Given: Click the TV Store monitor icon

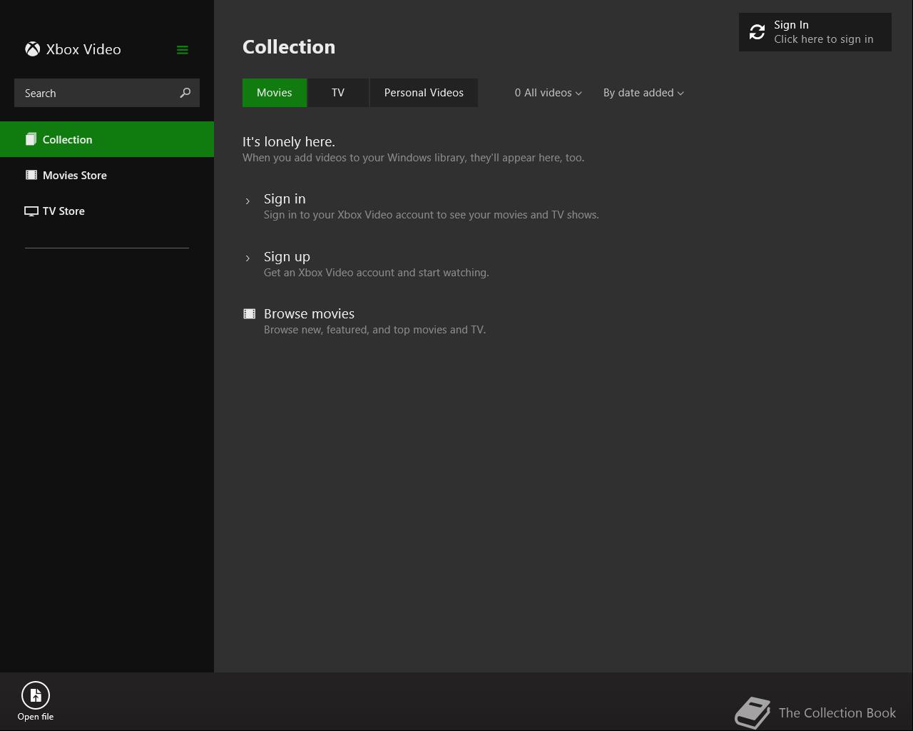Looking at the screenshot, I should point(31,211).
